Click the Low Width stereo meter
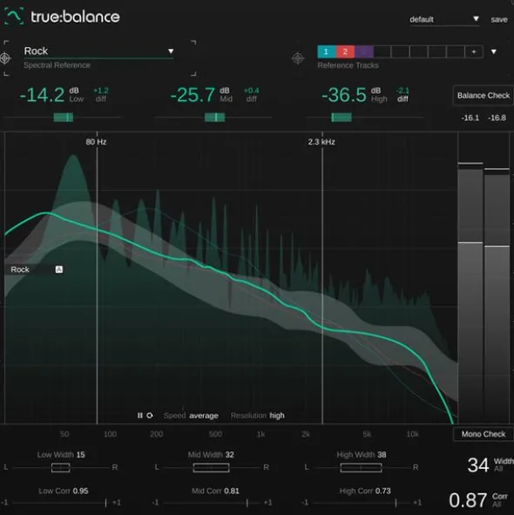This screenshot has height=515, width=514. click(61, 468)
